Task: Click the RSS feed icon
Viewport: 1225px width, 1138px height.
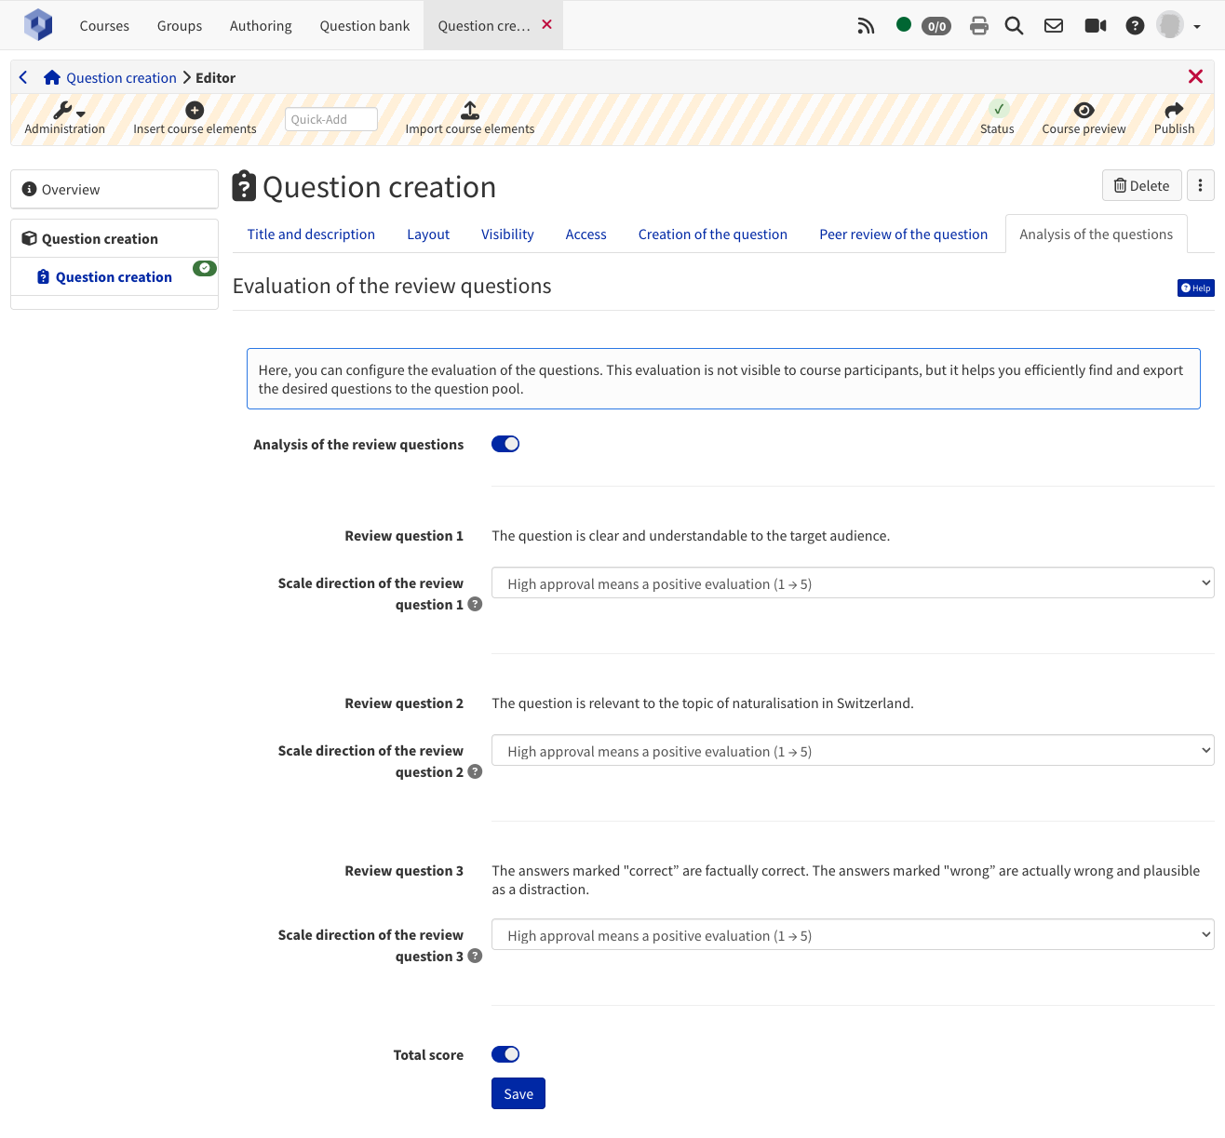Action: coord(866,26)
